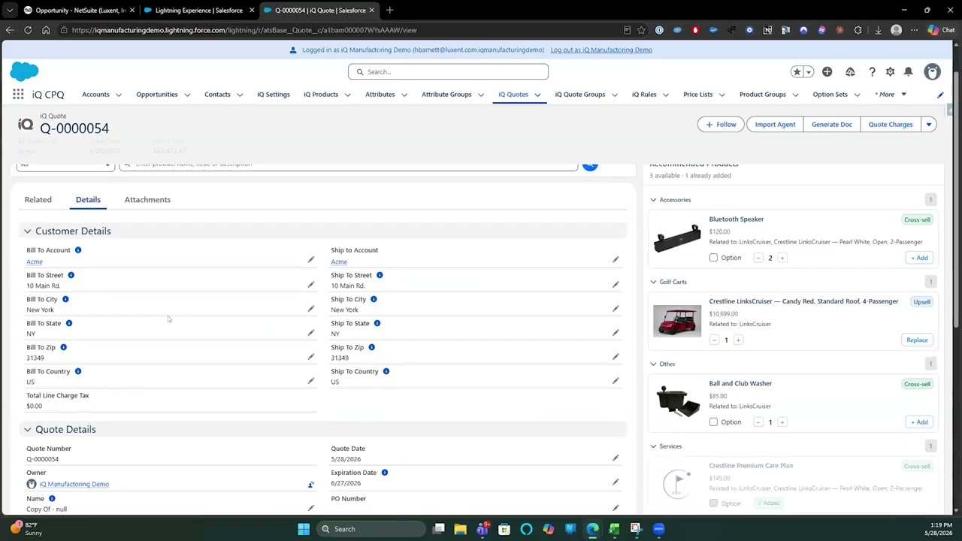Show the Notifications bell
The width and height of the screenshot is (962, 541).
[908, 71]
